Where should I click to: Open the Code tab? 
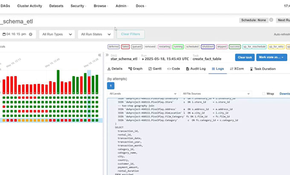[x=174, y=69]
